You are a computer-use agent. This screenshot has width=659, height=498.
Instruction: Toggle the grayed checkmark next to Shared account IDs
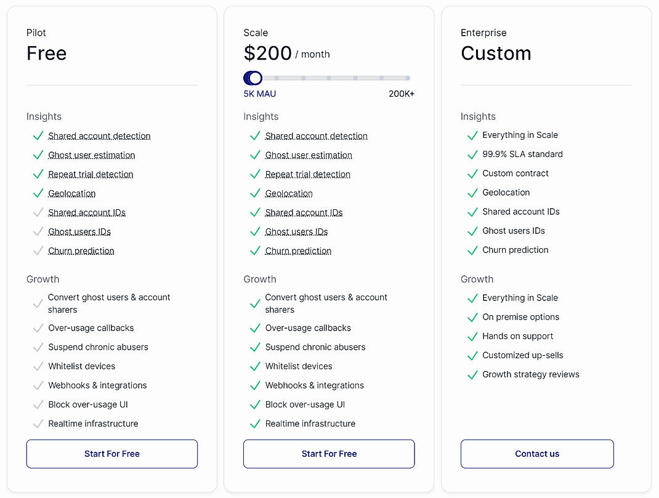coord(38,212)
